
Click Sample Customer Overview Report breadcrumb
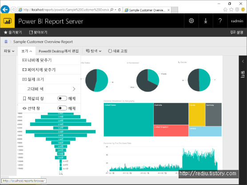(x=43, y=42)
